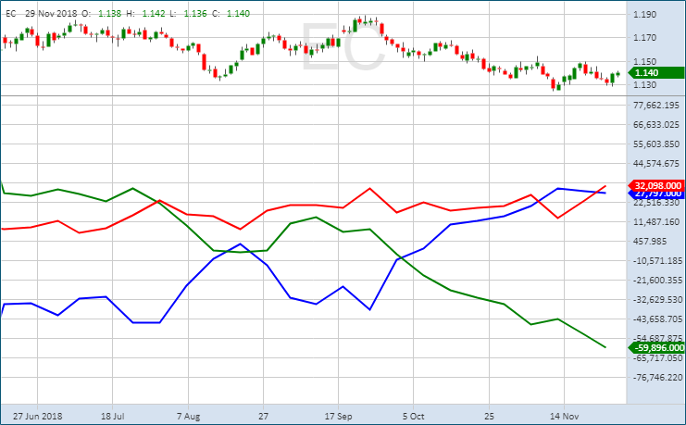This screenshot has height=425, width=686.
Task: Select the -76,746.220 indicator axis label
Action: click(656, 378)
